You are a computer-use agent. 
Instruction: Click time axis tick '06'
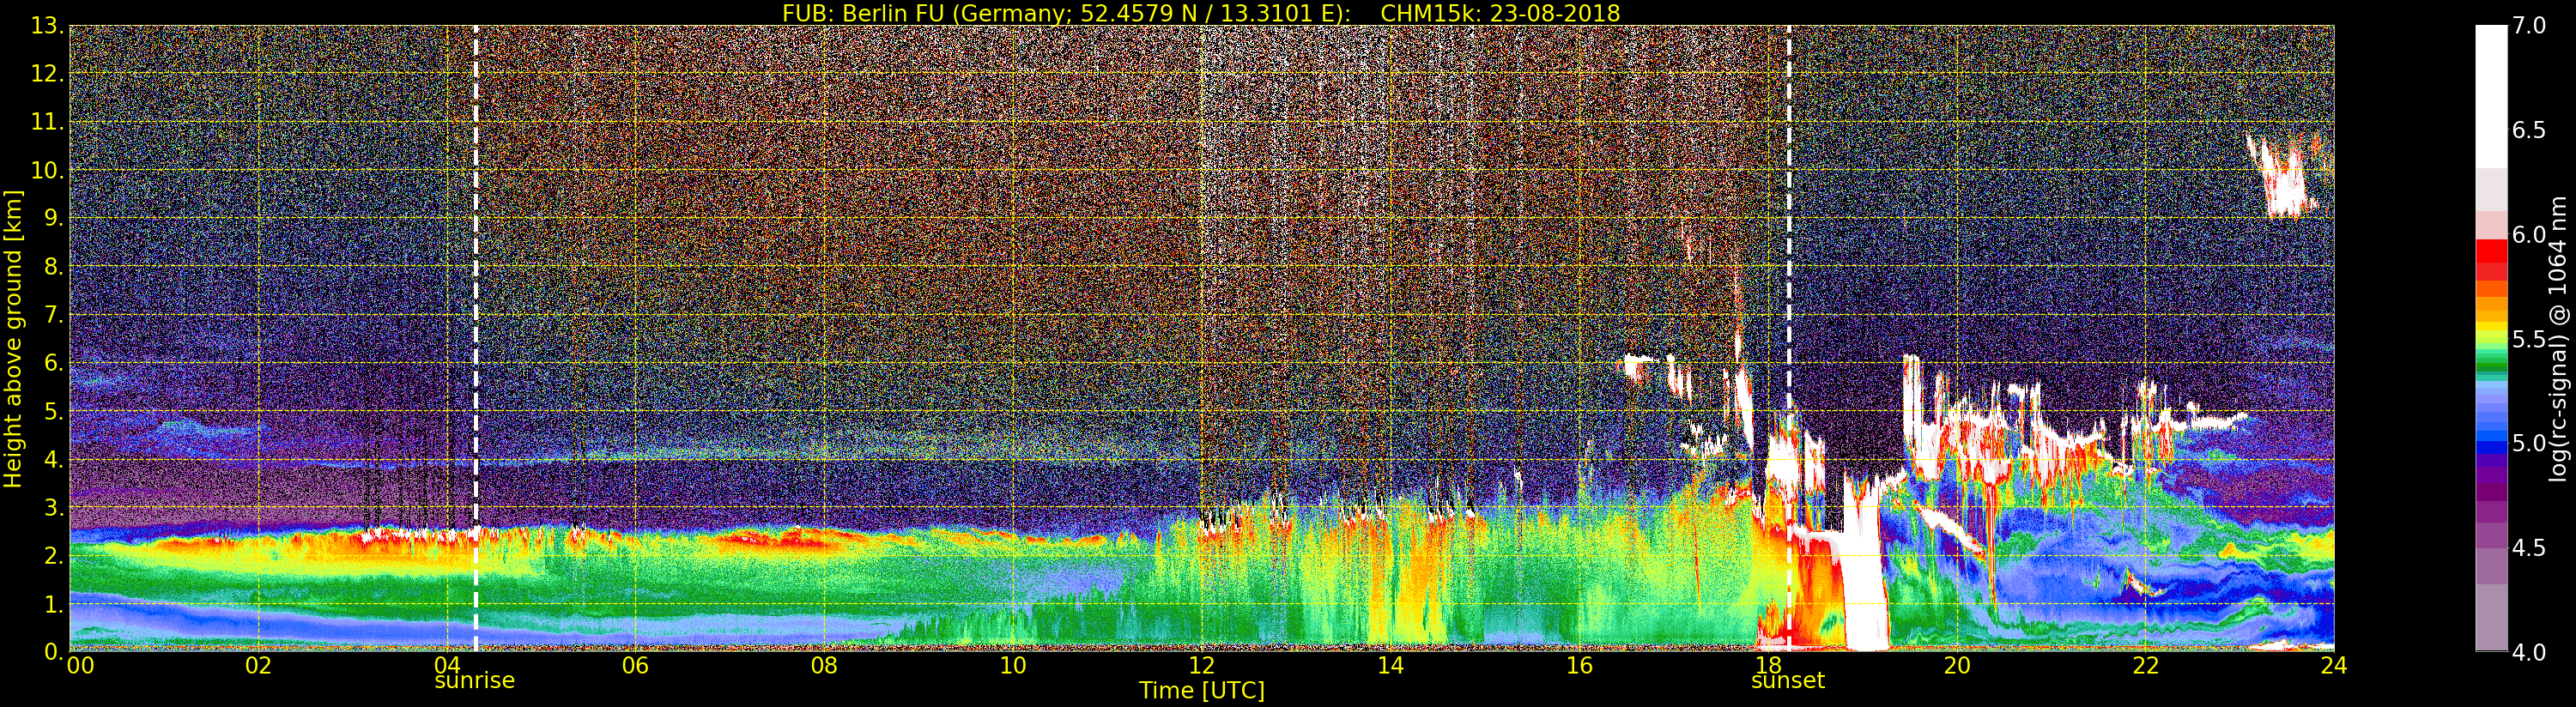(x=636, y=666)
